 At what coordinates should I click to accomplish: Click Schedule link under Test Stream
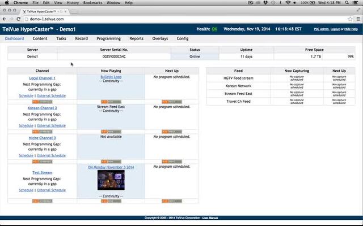pos(26,190)
